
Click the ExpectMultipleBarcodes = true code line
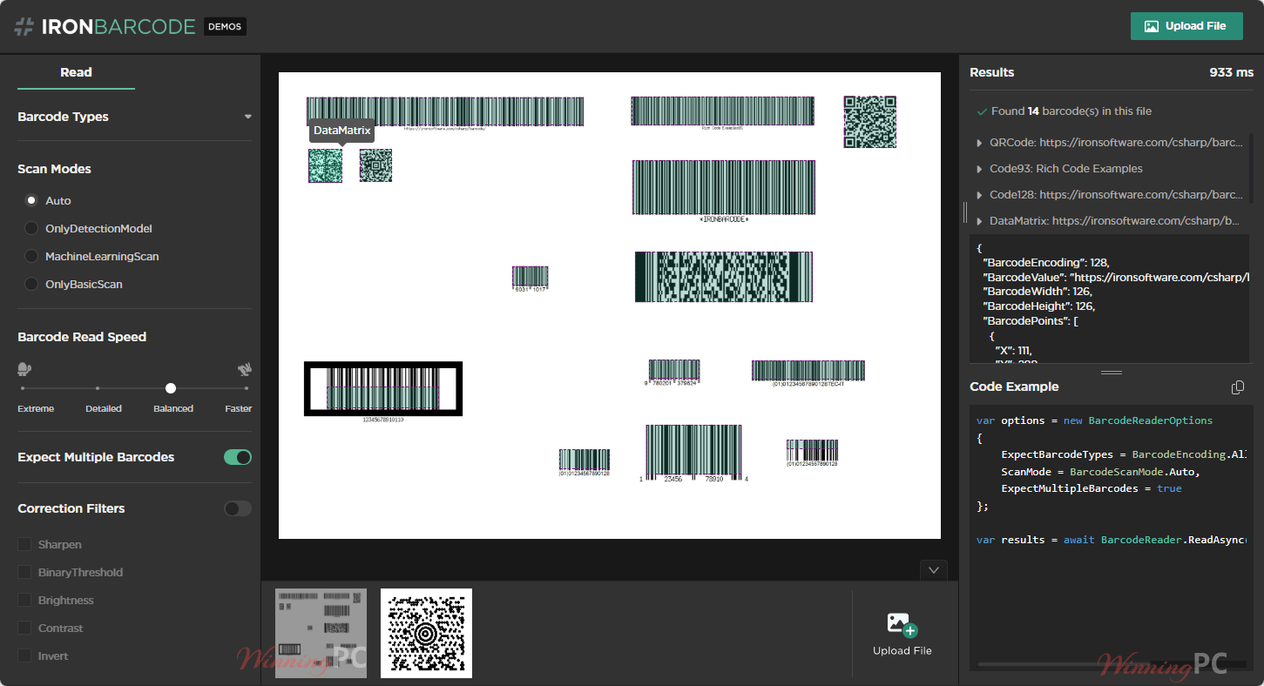coord(1092,488)
